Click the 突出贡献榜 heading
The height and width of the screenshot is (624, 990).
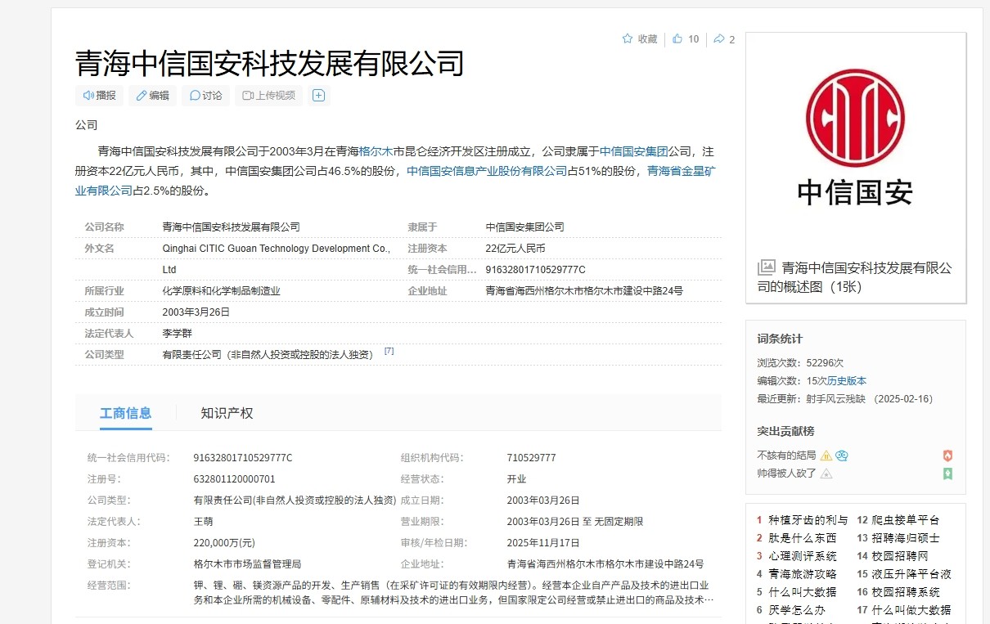coord(785,431)
